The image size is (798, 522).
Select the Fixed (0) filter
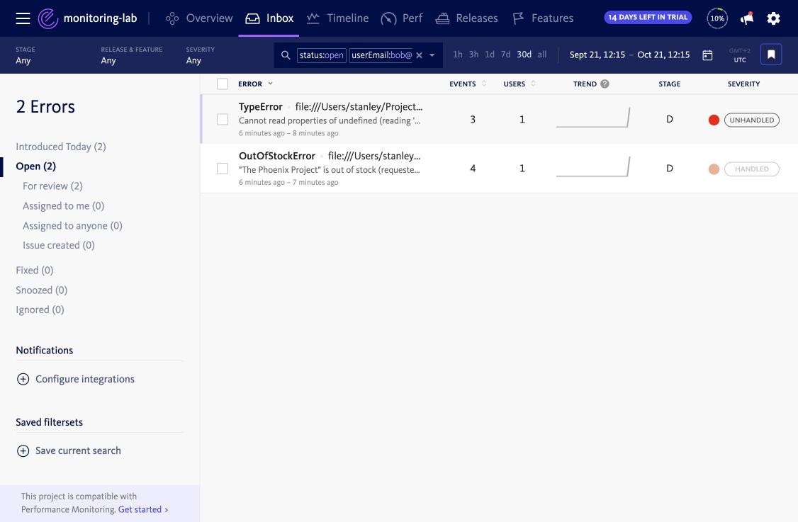click(x=35, y=270)
